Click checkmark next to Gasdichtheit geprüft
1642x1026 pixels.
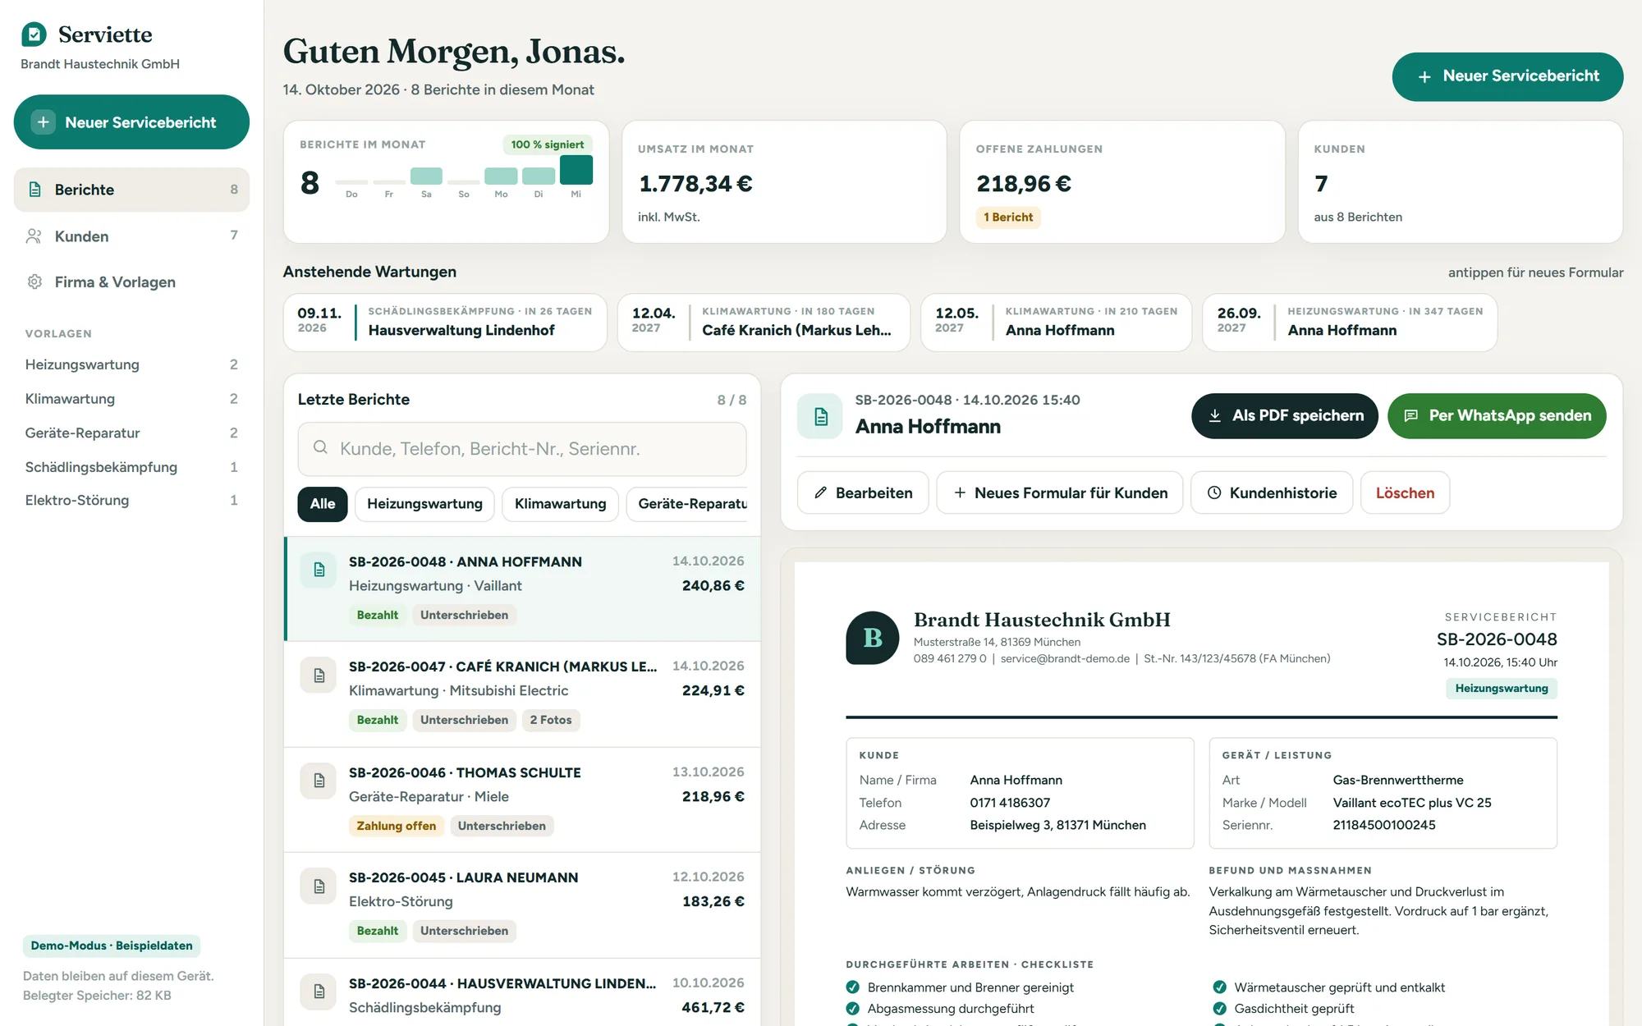[1220, 1009]
